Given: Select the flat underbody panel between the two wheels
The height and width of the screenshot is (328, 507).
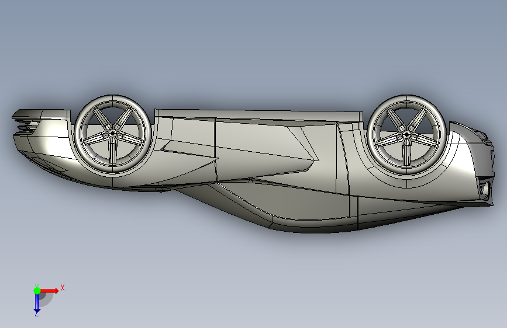Looking at the screenshot, I should coord(258,114).
